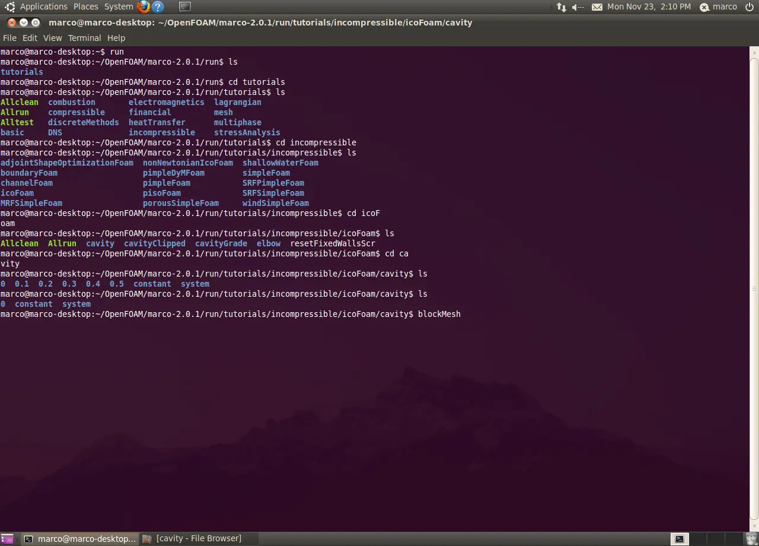The image size is (759, 546).
Task: Click the cavityClipped directory name
Action: point(155,243)
